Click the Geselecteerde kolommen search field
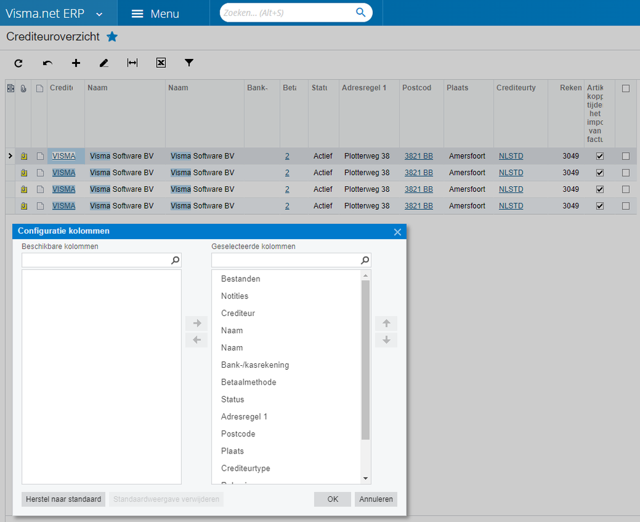The height and width of the screenshot is (522, 640). 291,260
